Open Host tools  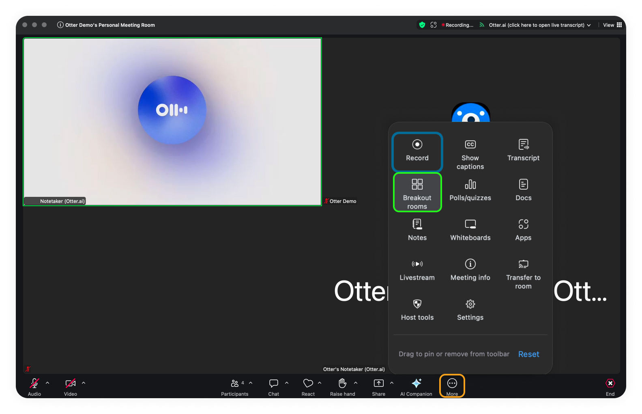click(417, 310)
